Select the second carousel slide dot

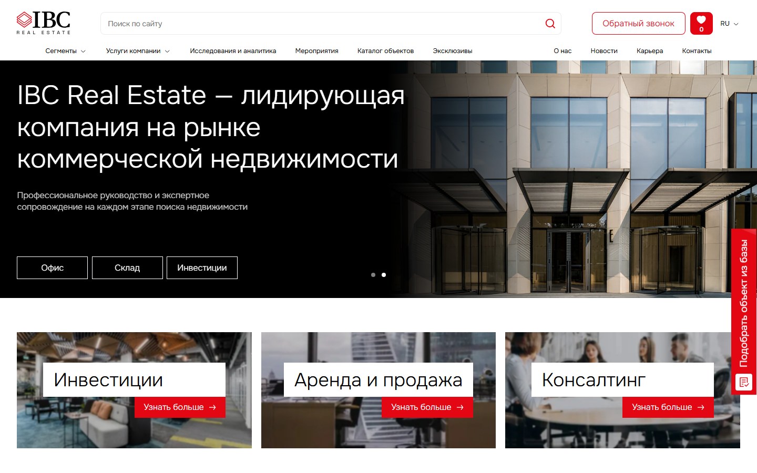(x=384, y=275)
